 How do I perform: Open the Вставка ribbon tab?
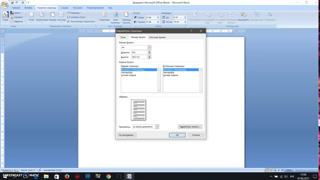28,8
